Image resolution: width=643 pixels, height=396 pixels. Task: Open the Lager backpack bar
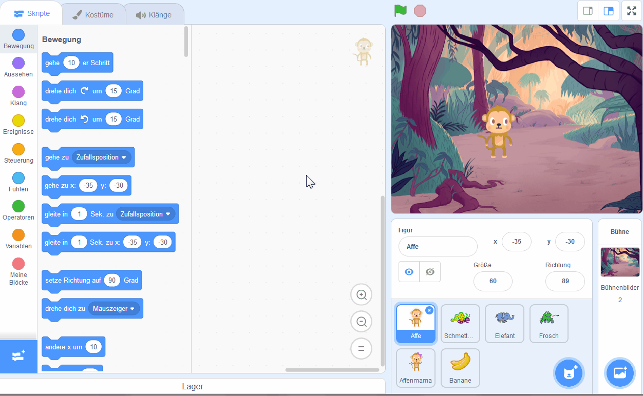pyautogui.click(x=193, y=387)
